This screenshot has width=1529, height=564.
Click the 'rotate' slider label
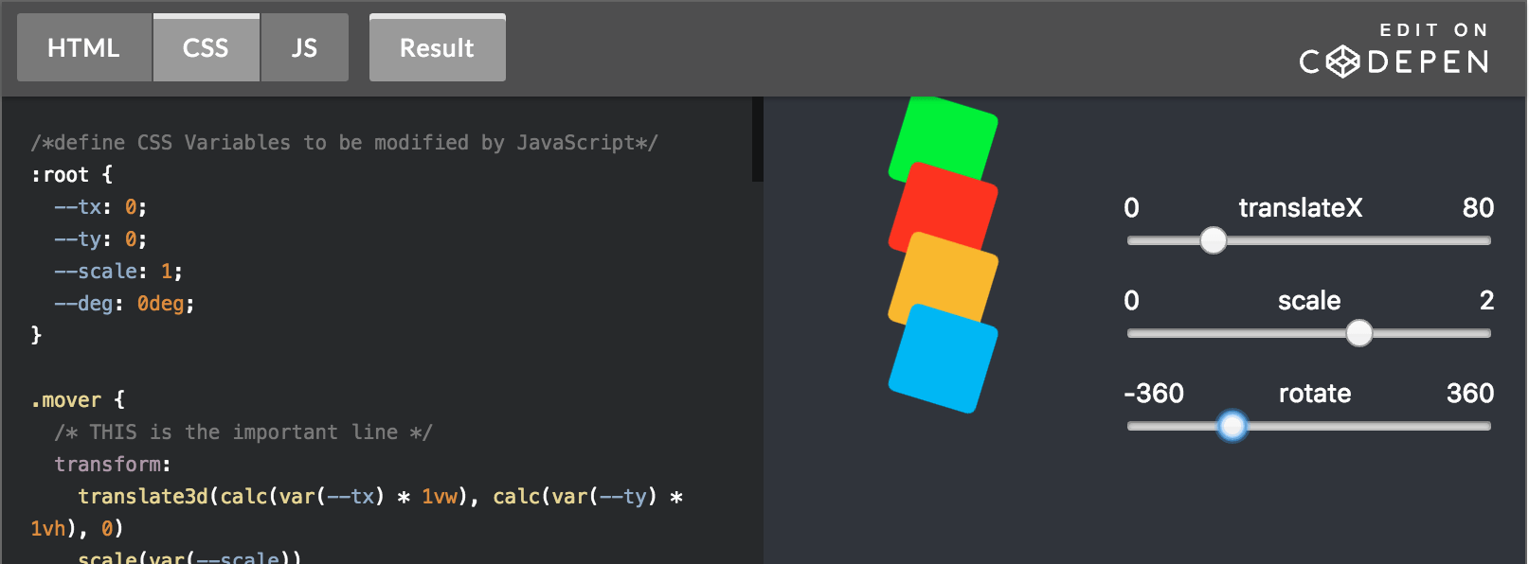(x=1315, y=394)
